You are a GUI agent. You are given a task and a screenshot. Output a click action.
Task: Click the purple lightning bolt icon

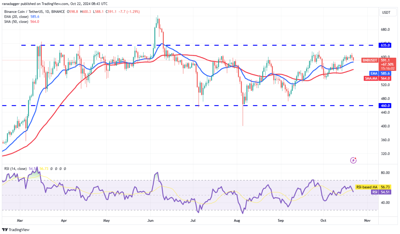click(353, 160)
